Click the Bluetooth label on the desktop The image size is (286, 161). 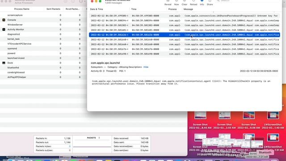click(265, 152)
